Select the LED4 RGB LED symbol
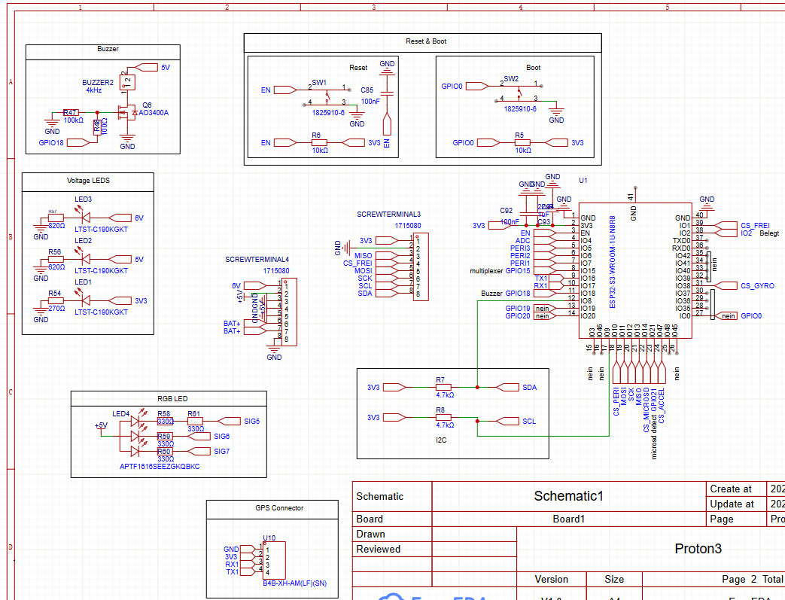The height and width of the screenshot is (600, 785). pyautogui.click(x=135, y=437)
